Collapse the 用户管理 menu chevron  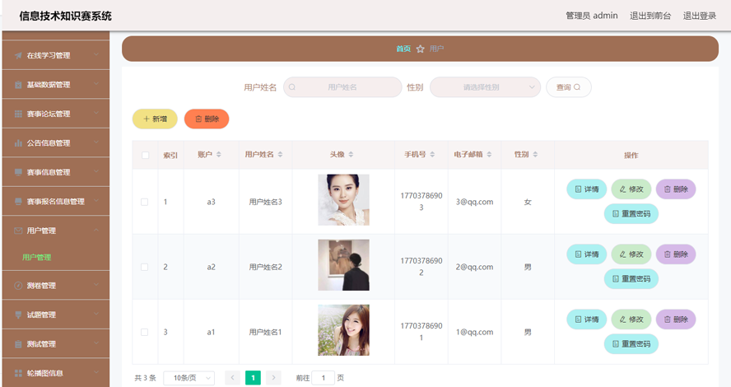tap(96, 230)
